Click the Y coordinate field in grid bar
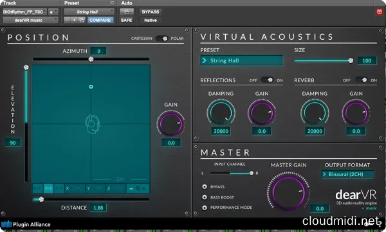The height and width of the screenshot is (232, 386). [x=95, y=188]
